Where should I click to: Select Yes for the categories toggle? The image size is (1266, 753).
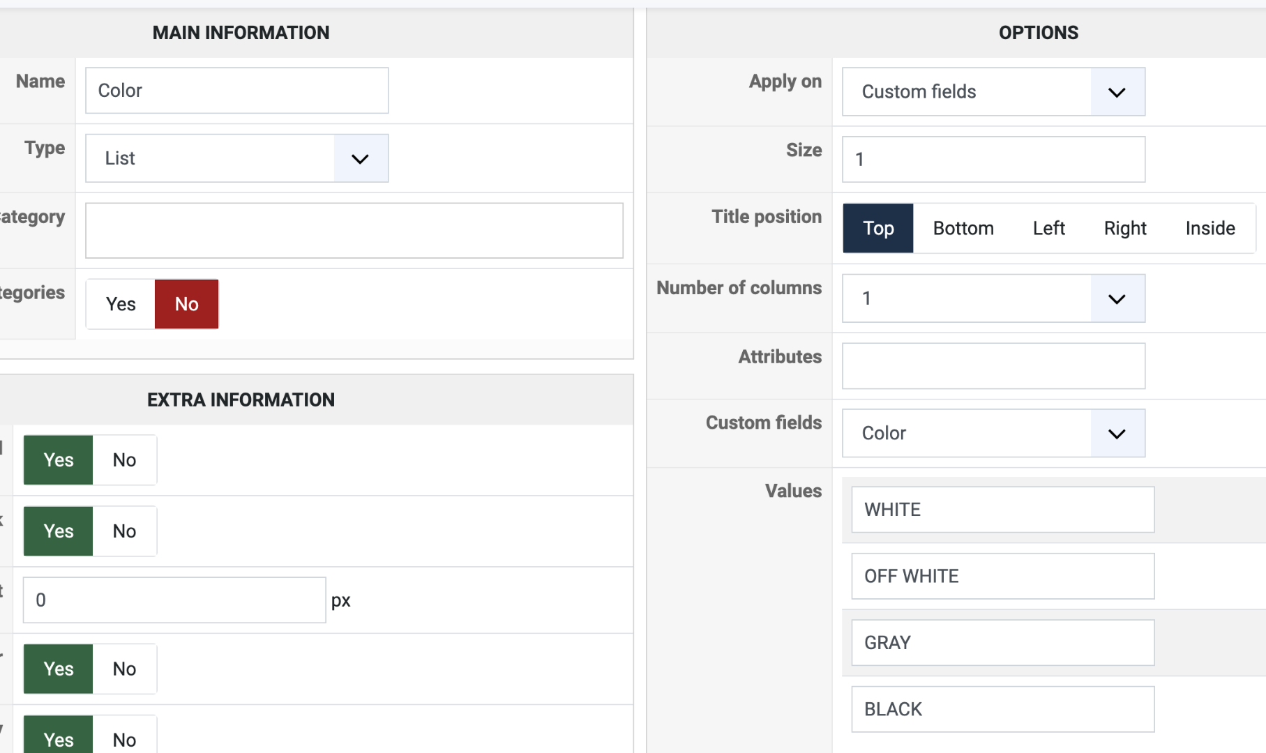tap(121, 304)
